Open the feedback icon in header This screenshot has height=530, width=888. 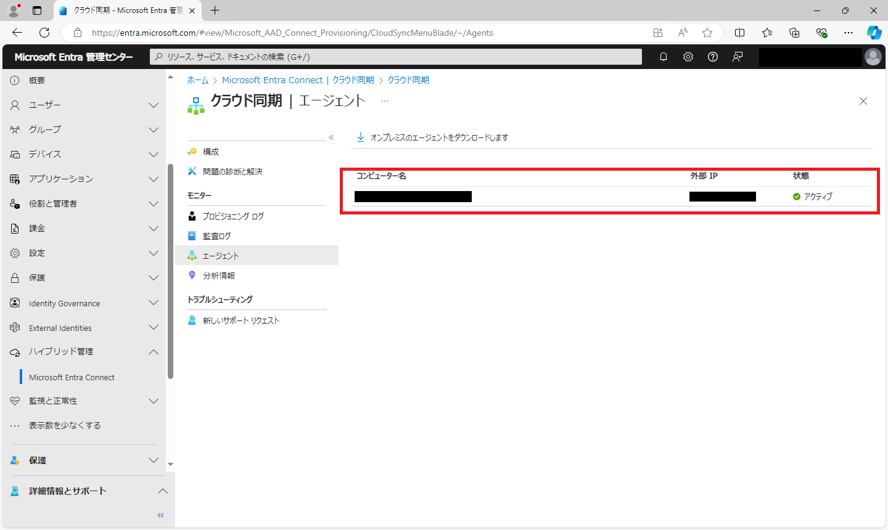click(738, 57)
